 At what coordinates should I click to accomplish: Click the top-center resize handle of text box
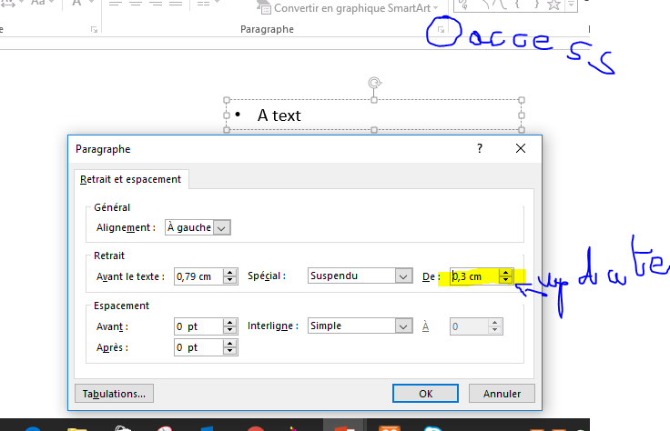coord(374,100)
